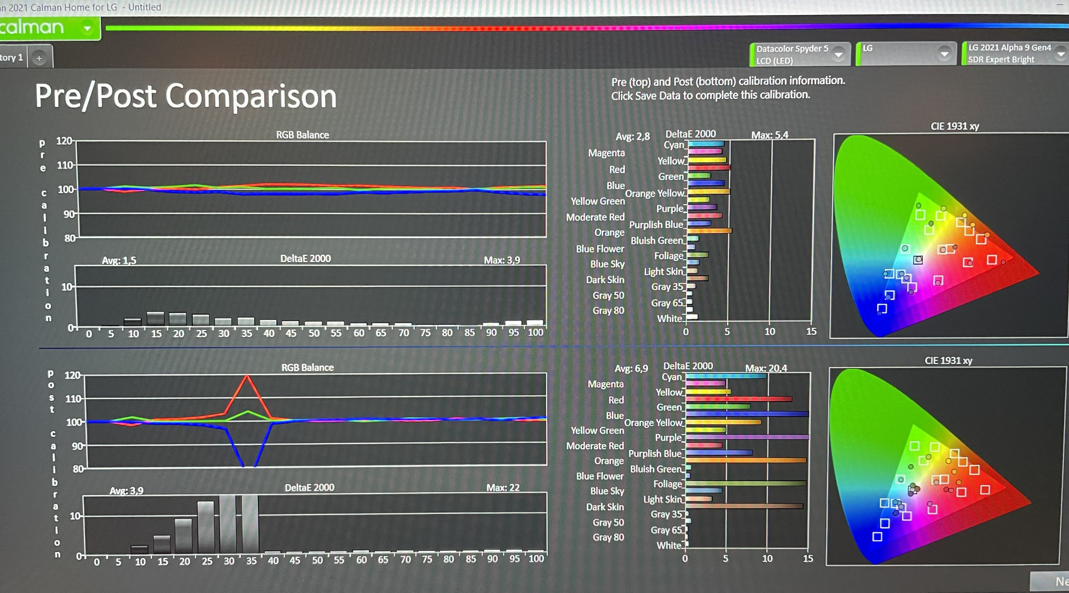
Task: Click the red peak in post RGB Balance graph
Action: pyautogui.click(x=247, y=377)
